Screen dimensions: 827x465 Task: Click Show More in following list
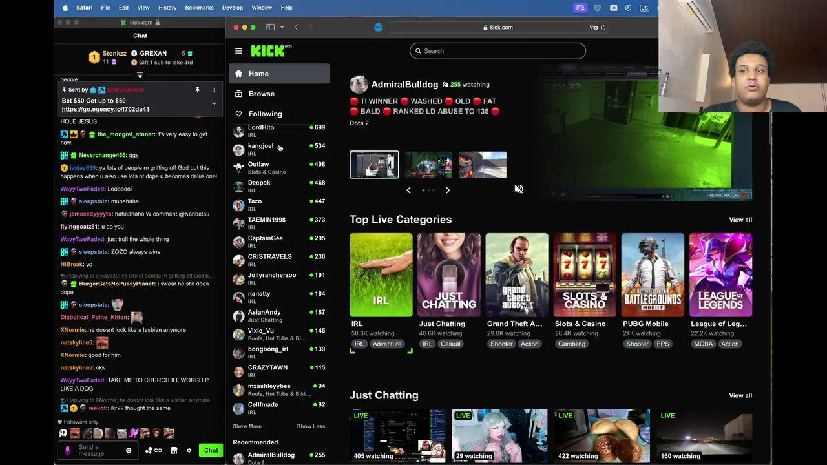coord(247,426)
